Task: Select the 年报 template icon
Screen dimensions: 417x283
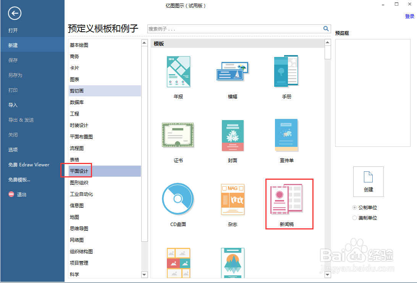Action: tap(178, 72)
